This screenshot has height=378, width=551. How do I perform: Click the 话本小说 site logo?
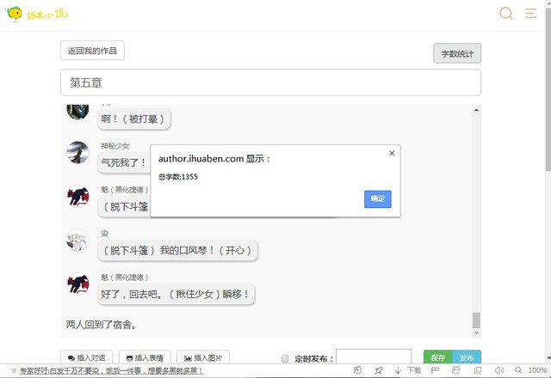(28, 14)
